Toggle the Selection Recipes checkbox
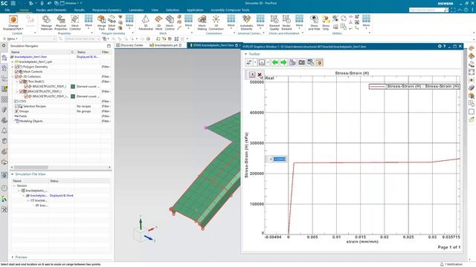This screenshot has width=476, height=267. coord(16,106)
